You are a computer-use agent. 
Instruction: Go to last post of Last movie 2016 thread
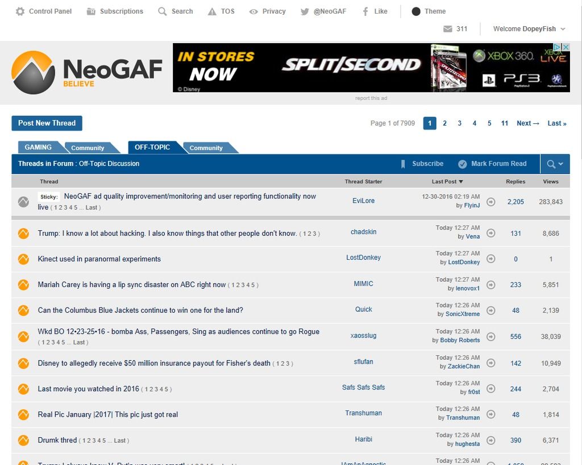tap(490, 389)
